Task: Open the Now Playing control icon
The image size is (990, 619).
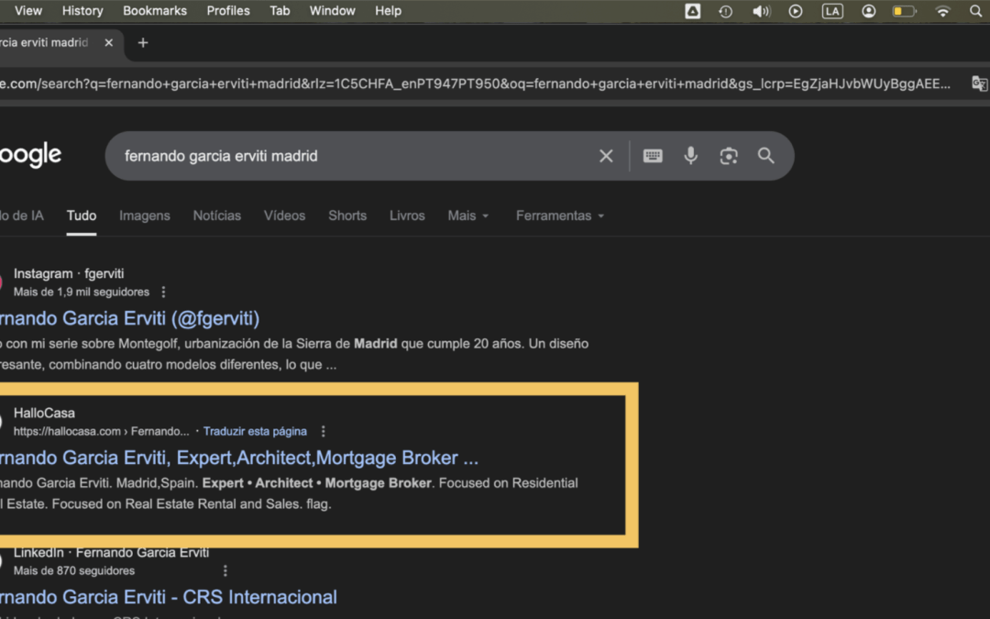Action: tap(796, 11)
